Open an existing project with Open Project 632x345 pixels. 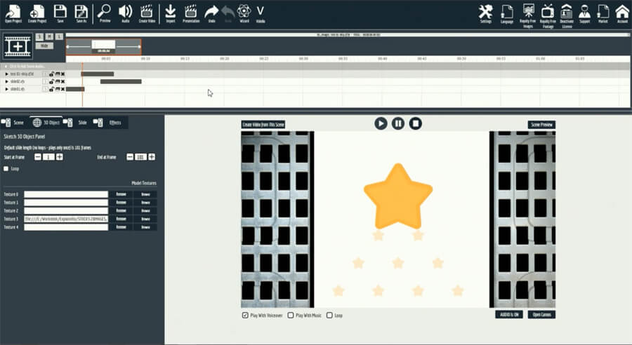pyautogui.click(x=13, y=14)
